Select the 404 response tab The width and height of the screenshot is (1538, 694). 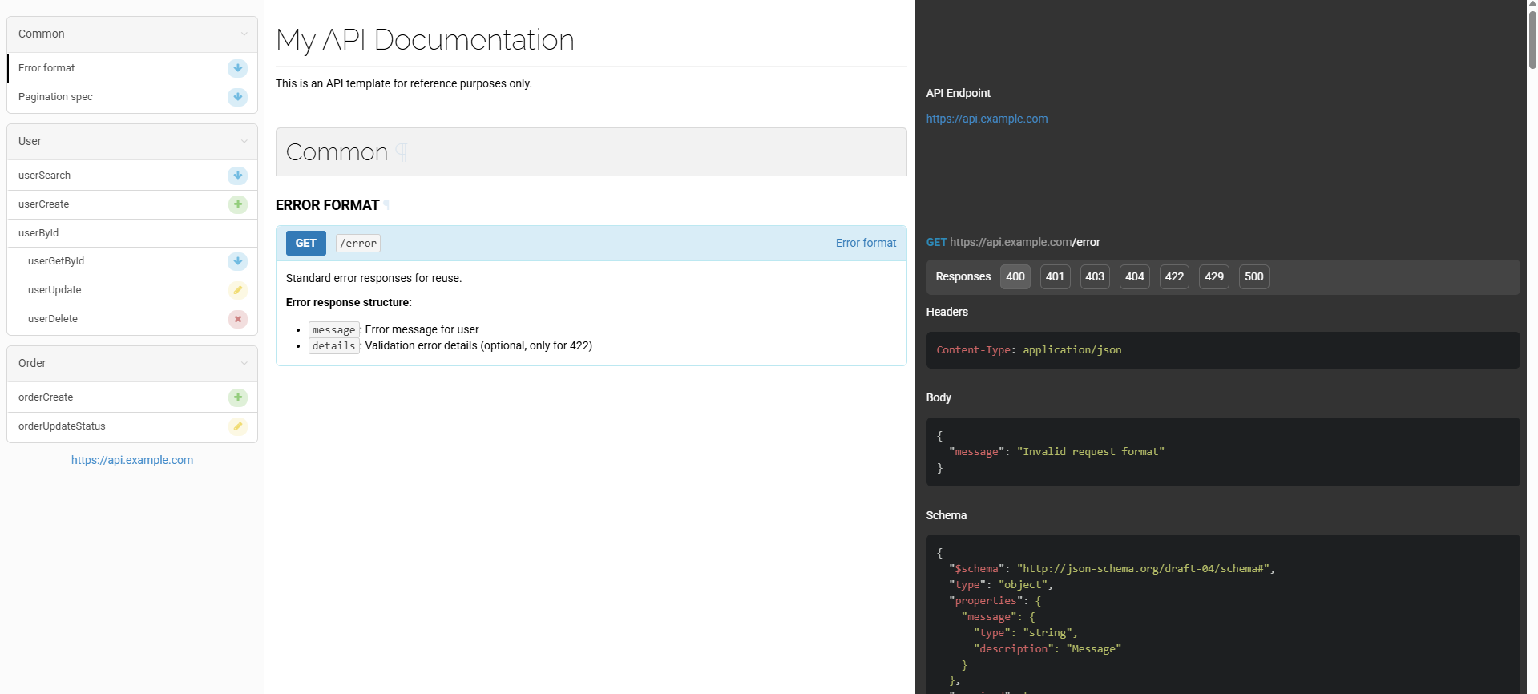tap(1134, 276)
